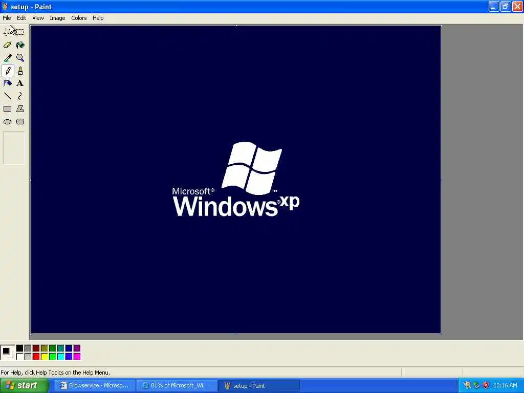Open the Colors menu
Image resolution: width=524 pixels, height=393 pixels.
pyautogui.click(x=79, y=18)
